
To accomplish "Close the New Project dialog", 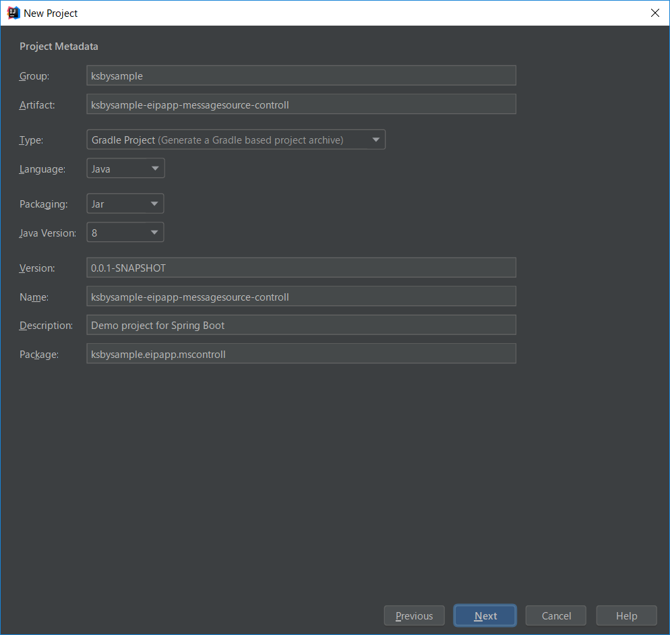I will click(654, 13).
